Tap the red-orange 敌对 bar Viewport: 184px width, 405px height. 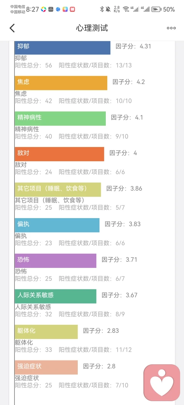tap(59, 154)
